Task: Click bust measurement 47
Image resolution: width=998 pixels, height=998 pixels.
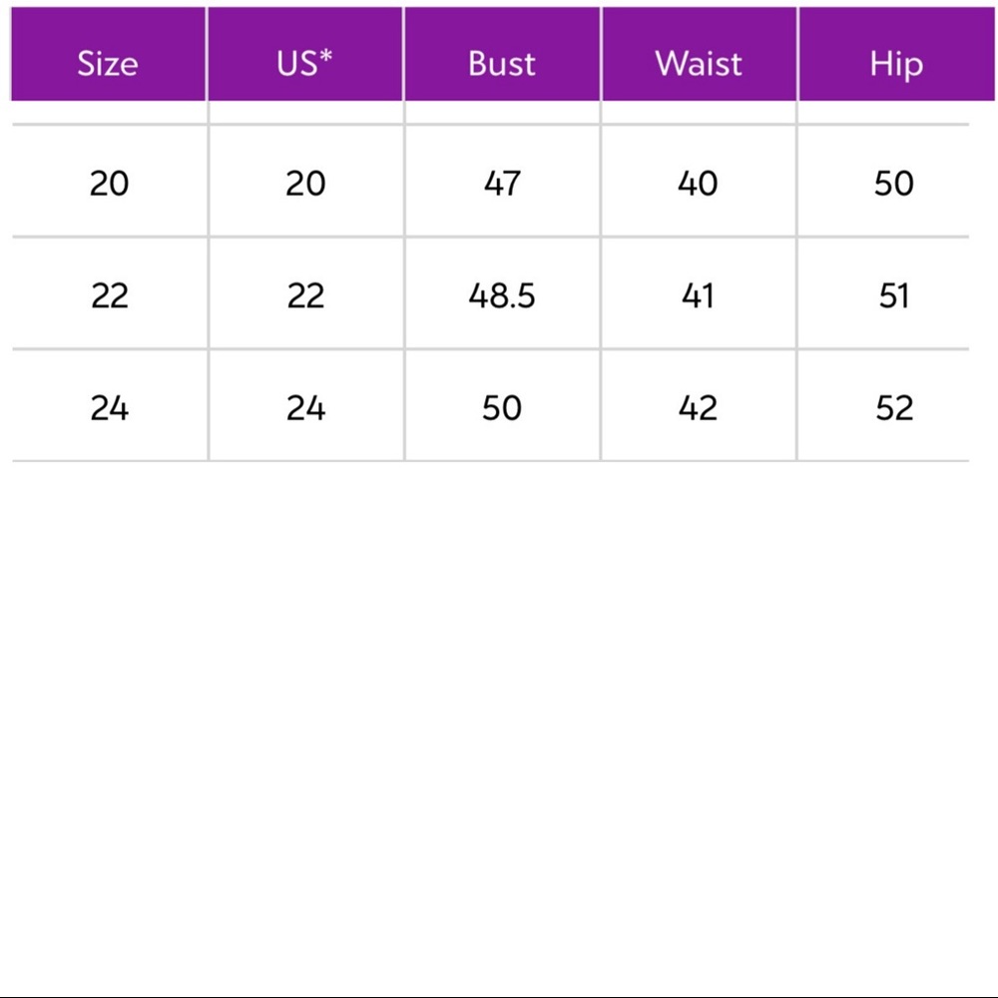Action: (x=502, y=184)
